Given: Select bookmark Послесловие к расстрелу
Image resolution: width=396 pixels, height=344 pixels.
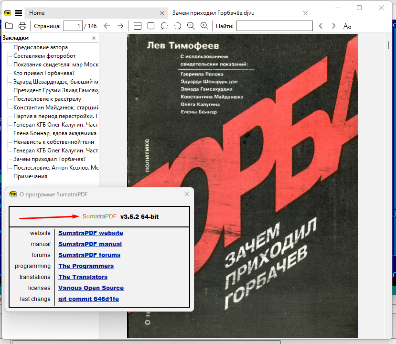Looking at the screenshot, I should (47, 99).
